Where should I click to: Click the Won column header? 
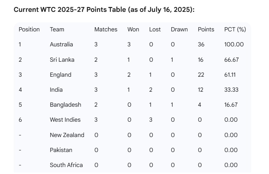tap(133, 29)
